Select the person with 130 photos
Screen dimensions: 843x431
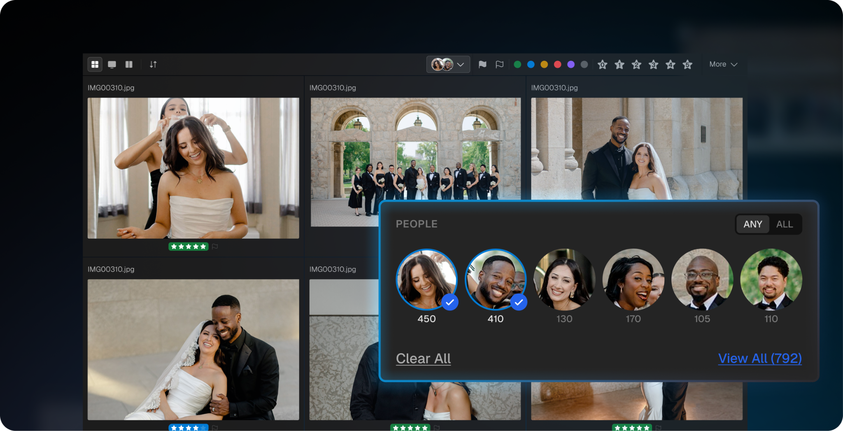[564, 280]
